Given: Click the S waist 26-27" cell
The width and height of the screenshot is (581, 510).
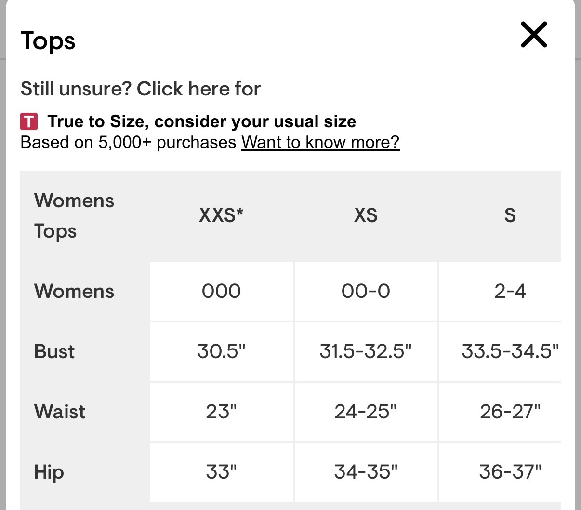Looking at the screenshot, I should [510, 412].
